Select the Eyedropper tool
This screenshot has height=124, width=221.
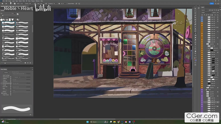(x=195, y=22)
